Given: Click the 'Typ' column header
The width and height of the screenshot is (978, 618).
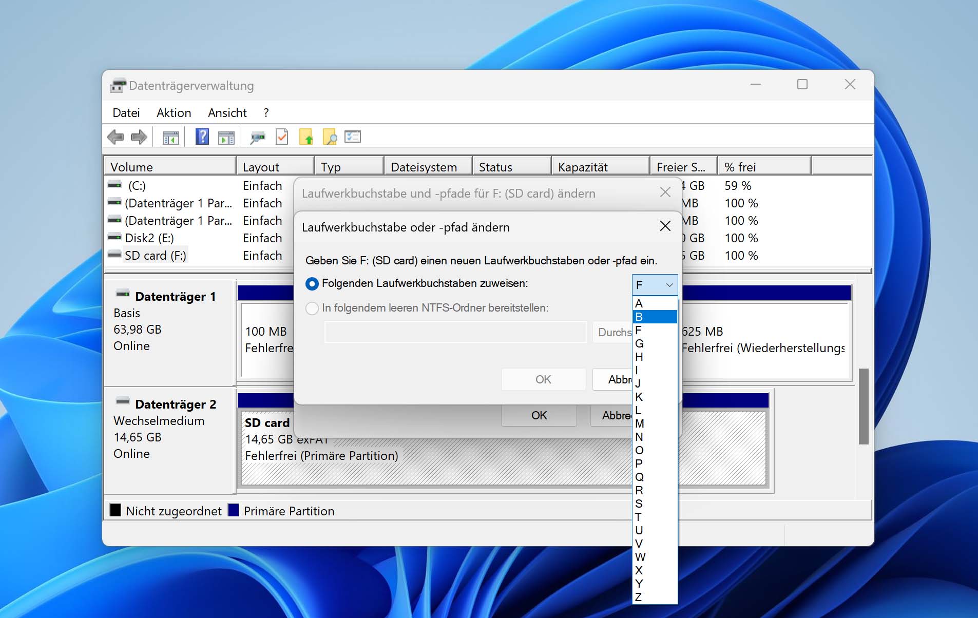Looking at the screenshot, I should [x=349, y=167].
